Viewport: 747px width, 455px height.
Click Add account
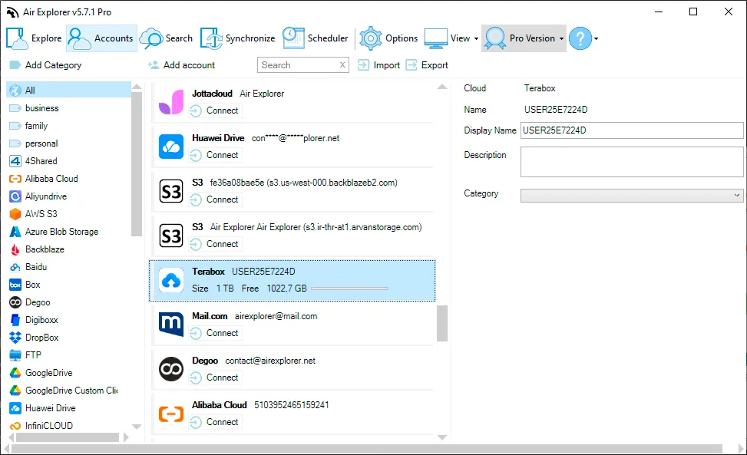(x=181, y=65)
